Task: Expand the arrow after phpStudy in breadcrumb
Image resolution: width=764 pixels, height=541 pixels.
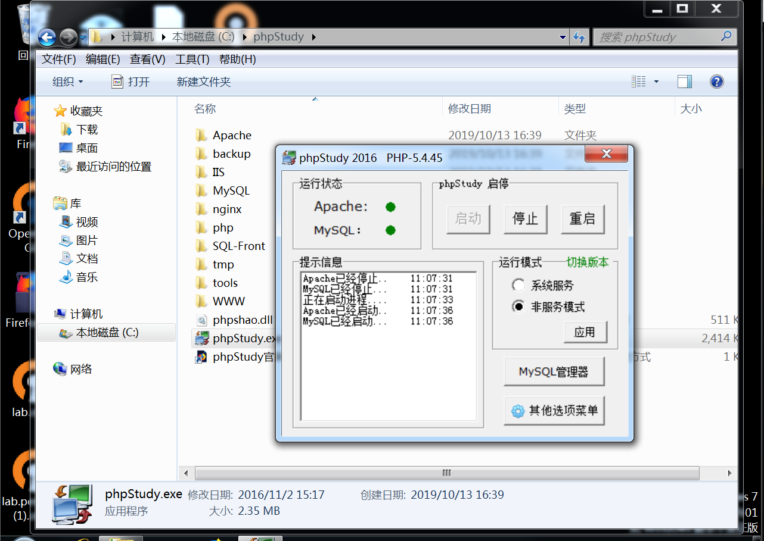Action: [313, 37]
